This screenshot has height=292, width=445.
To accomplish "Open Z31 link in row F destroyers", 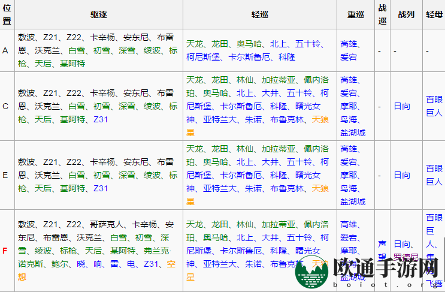I will 151,264.
